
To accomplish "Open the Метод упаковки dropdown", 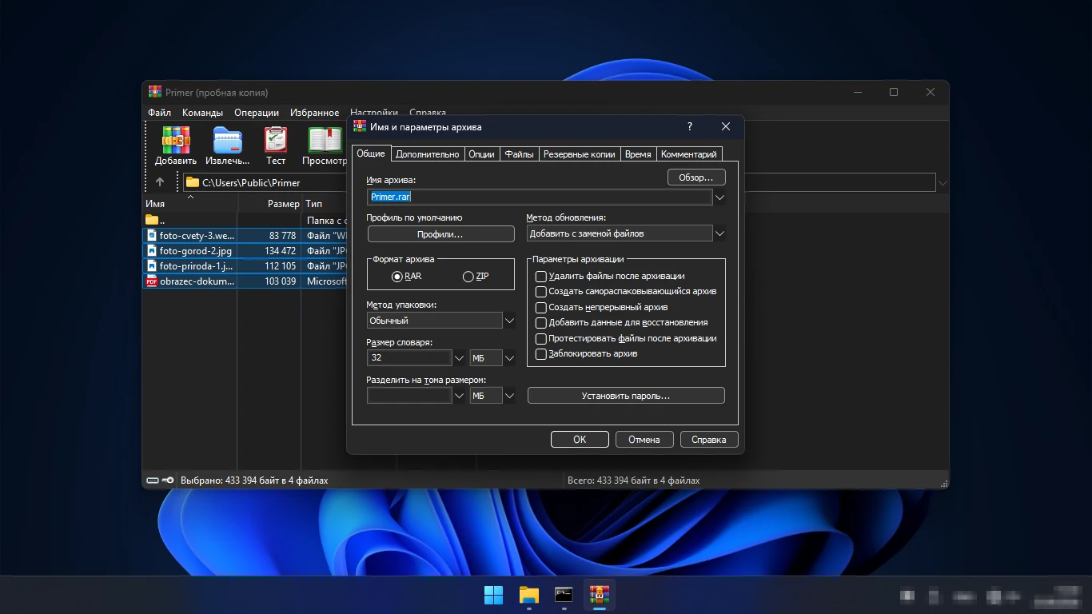I will [x=509, y=321].
